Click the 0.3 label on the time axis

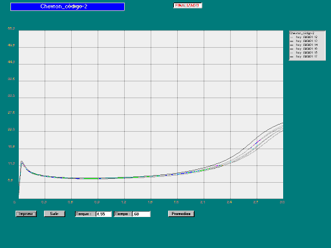coord(44,202)
